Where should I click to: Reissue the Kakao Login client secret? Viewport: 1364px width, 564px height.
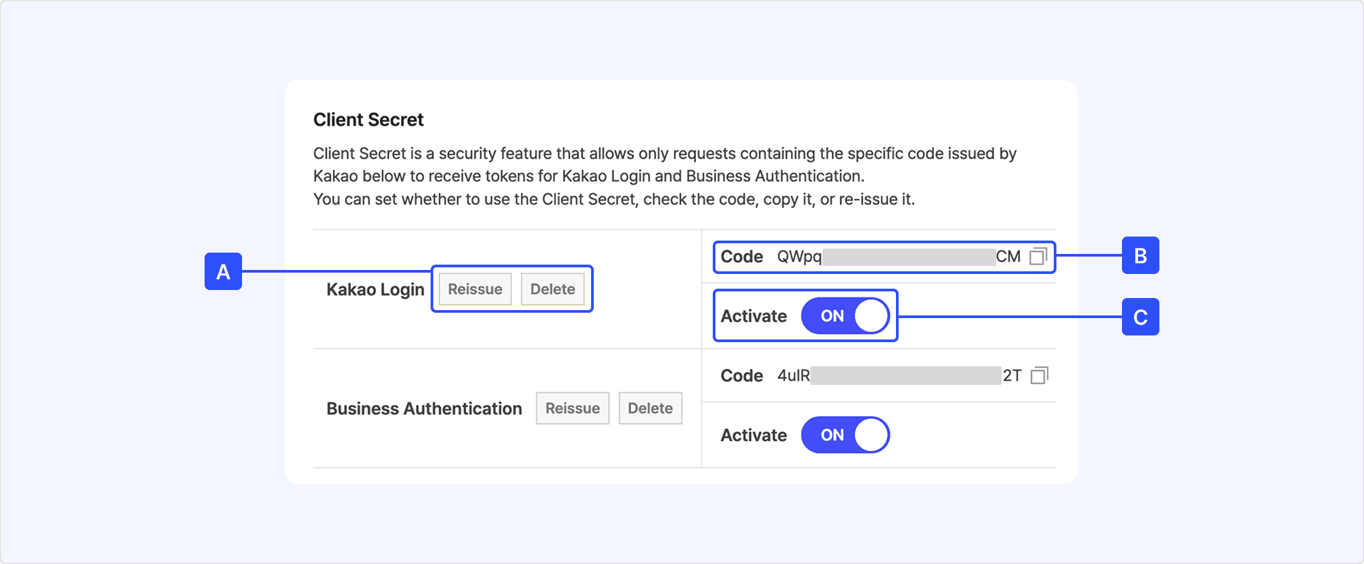point(475,289)
